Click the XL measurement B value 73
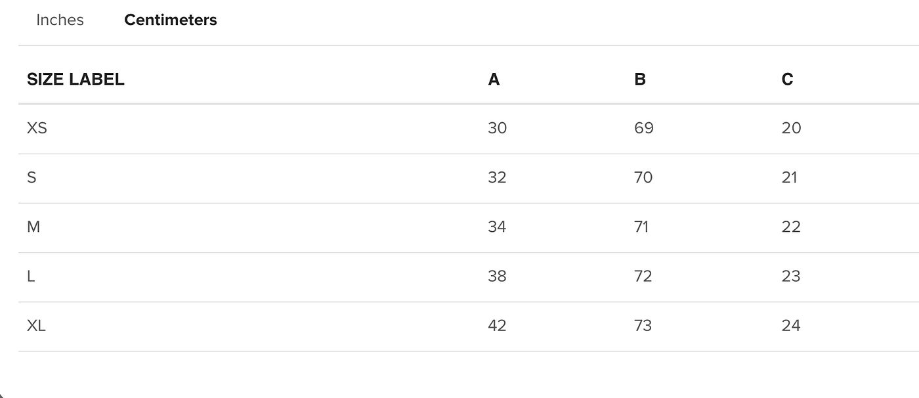Screen dimensions: 919x398 click(643, 326)
